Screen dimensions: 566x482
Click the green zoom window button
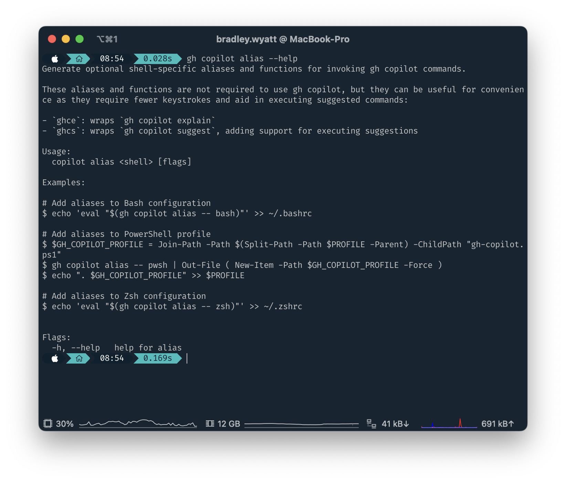click(x=80, y=39)
